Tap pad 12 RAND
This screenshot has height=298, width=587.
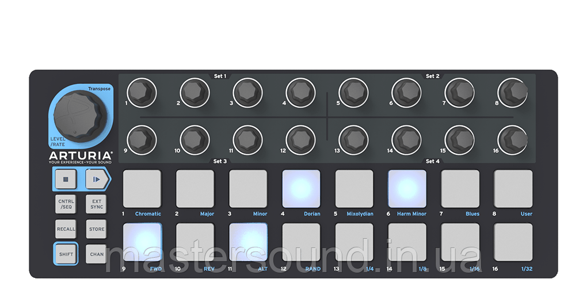301,242
